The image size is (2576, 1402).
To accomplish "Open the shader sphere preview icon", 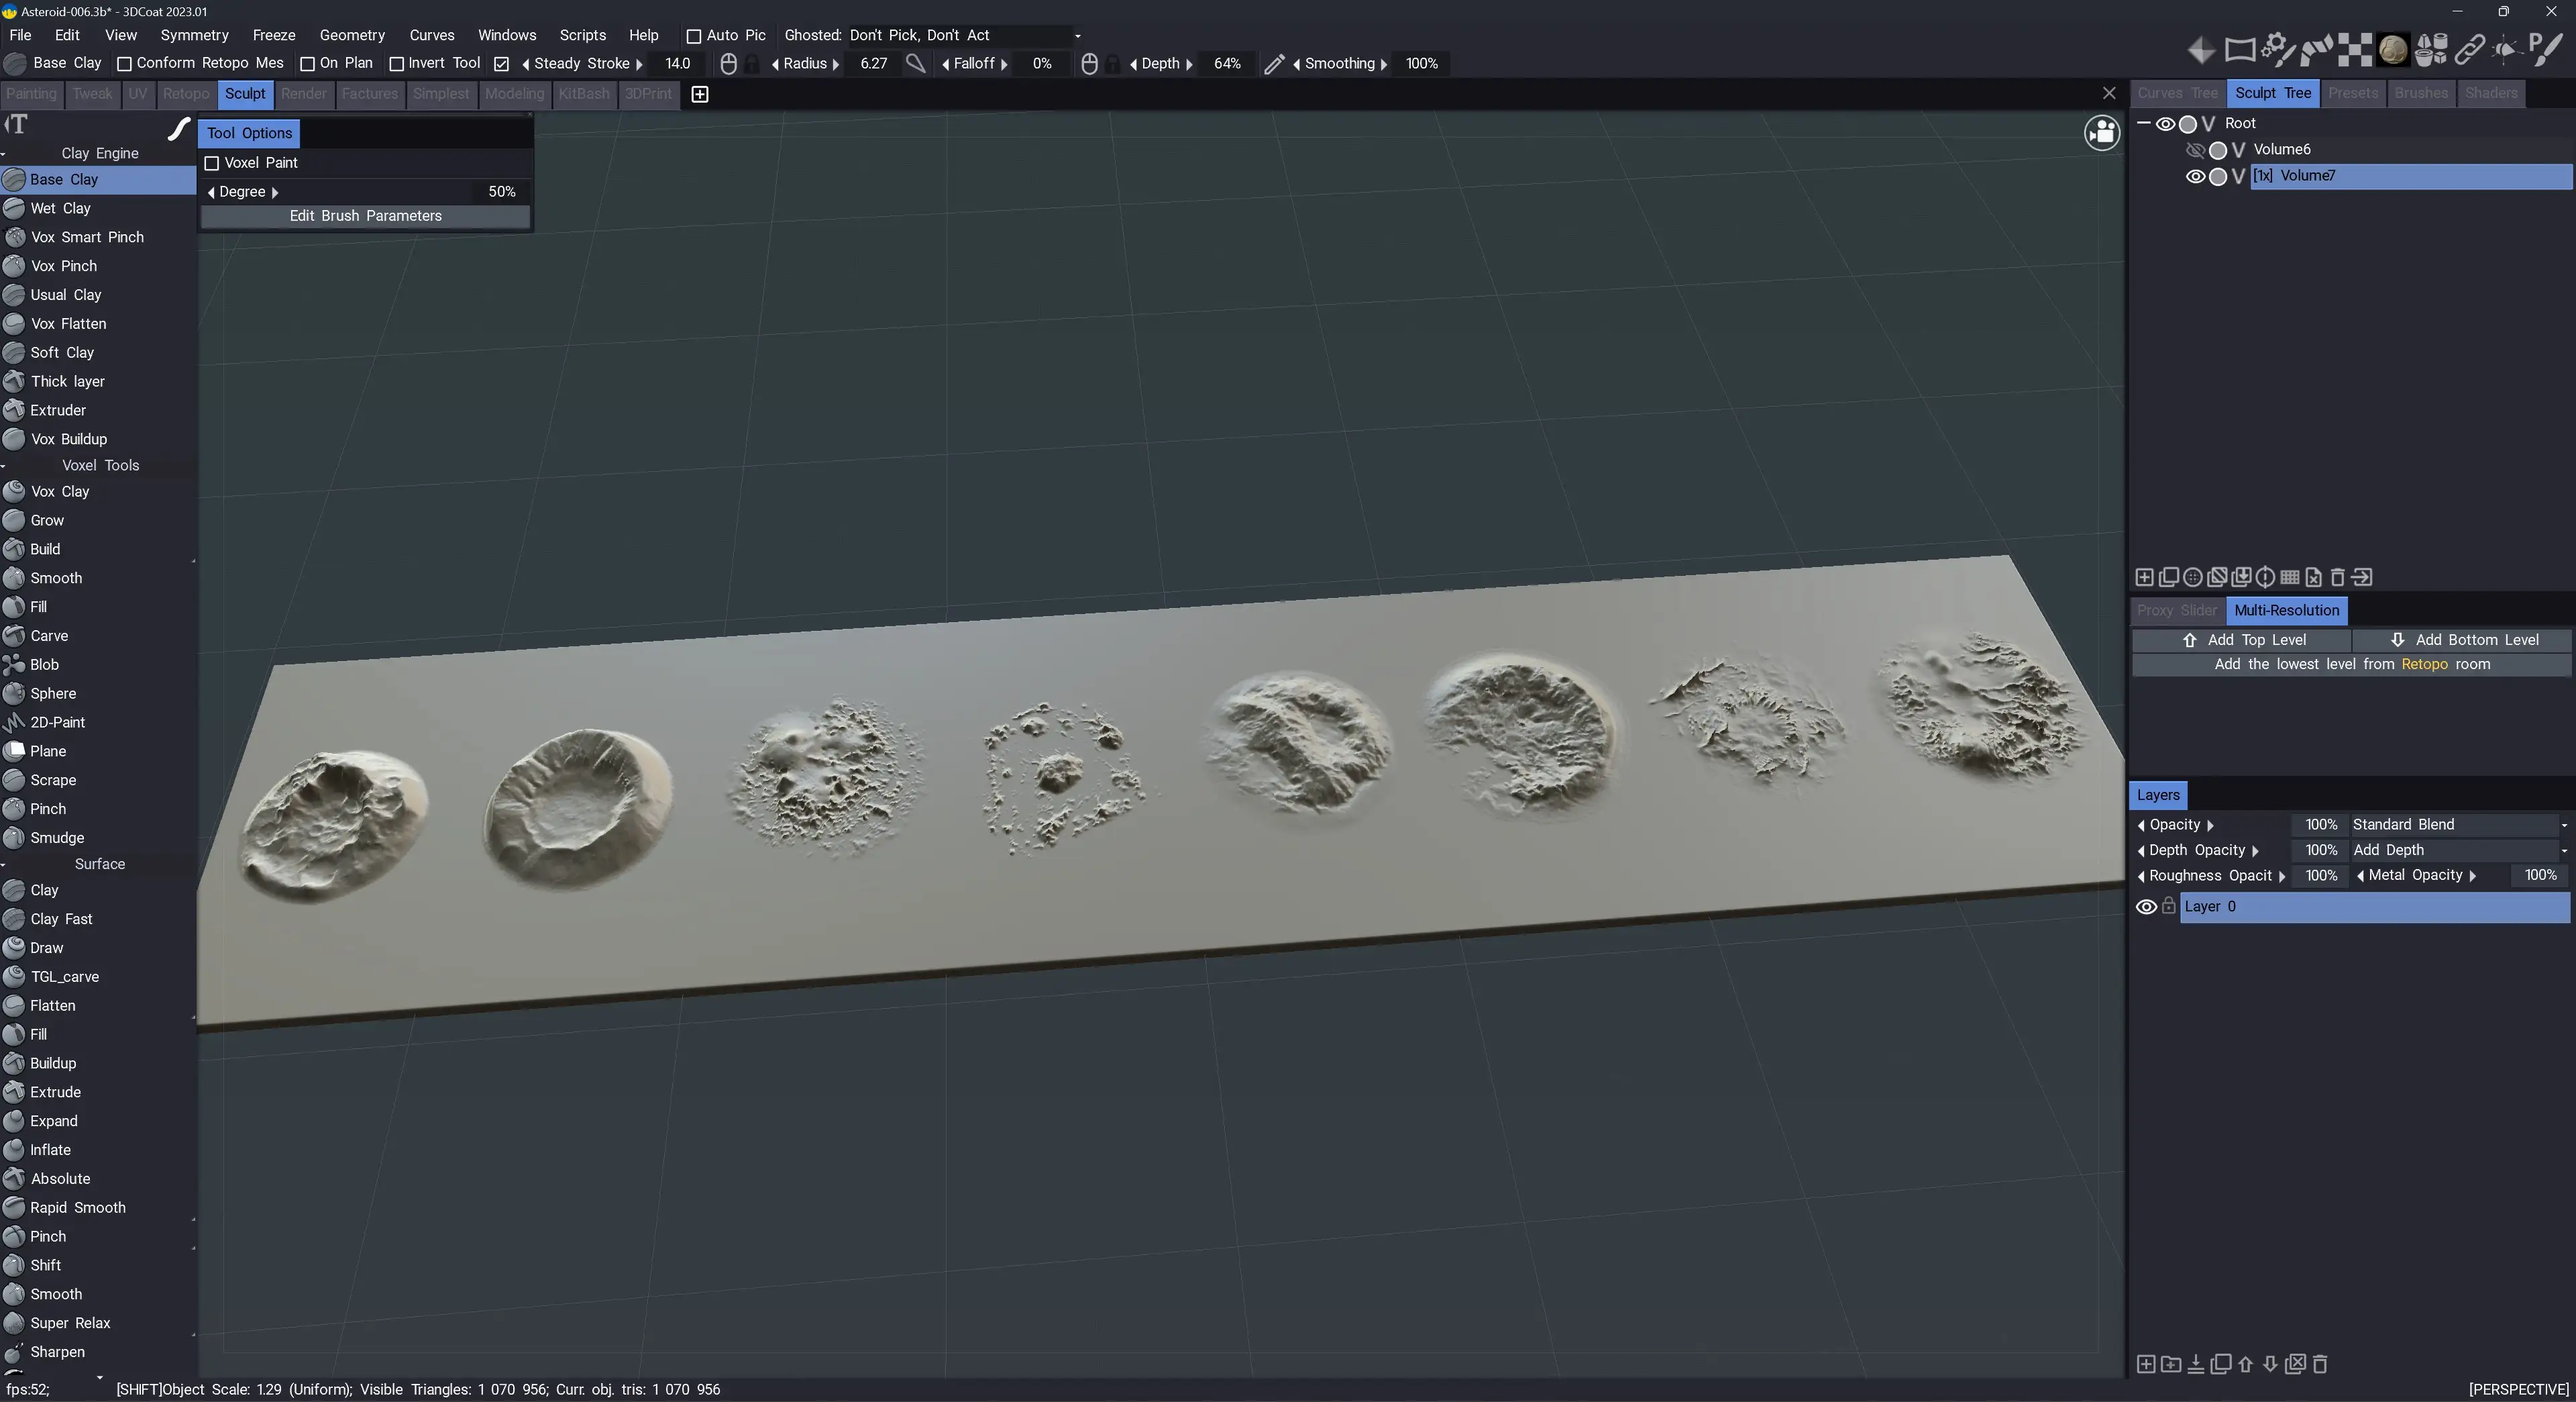I will coord(2393,49).
